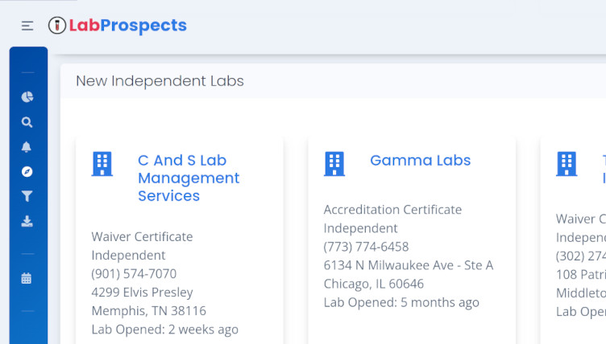This screenshot has width=606, height=344.
Task: Open the funnel filter icon
Action: point(27,196)
